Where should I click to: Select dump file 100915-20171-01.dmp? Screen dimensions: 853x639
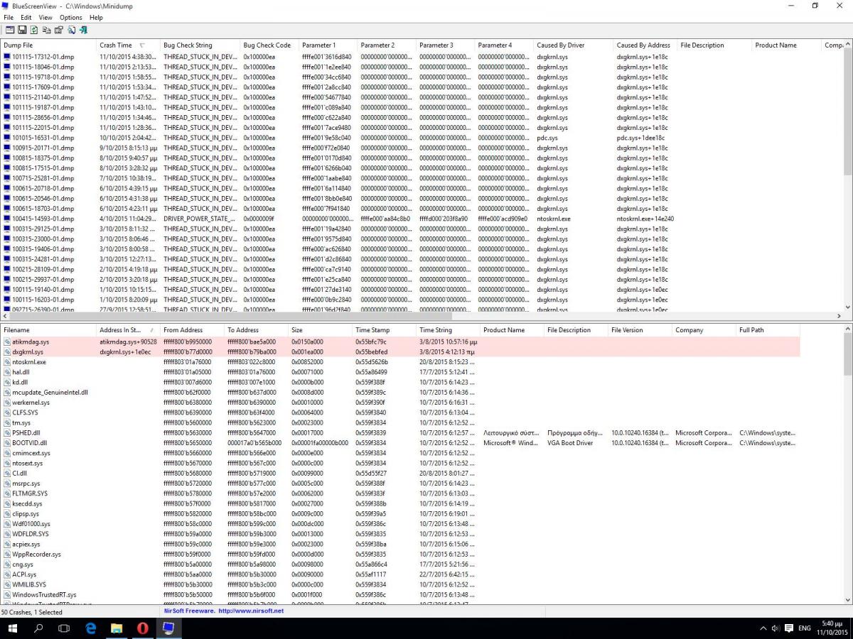point(43,148)
